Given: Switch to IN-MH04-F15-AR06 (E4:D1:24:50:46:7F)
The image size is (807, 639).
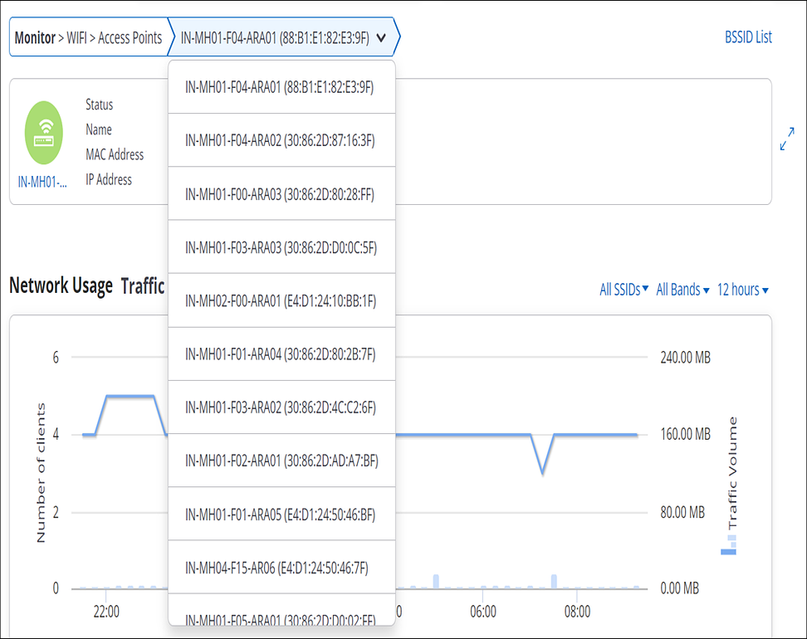Looking at the screenshot, I should pyautogui.click(x=281, y=568).
